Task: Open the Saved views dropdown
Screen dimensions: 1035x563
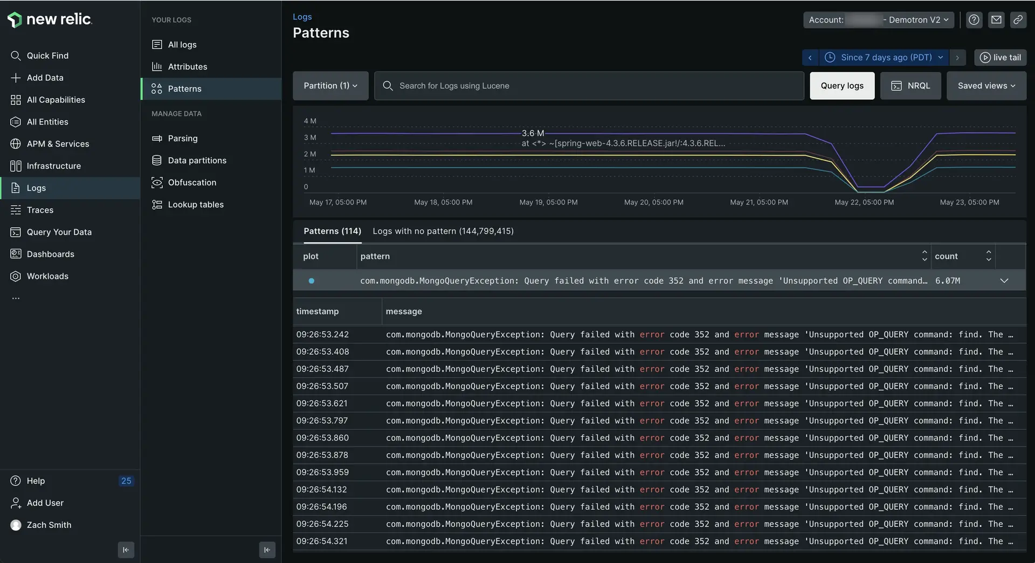Action: coord(985,85)
